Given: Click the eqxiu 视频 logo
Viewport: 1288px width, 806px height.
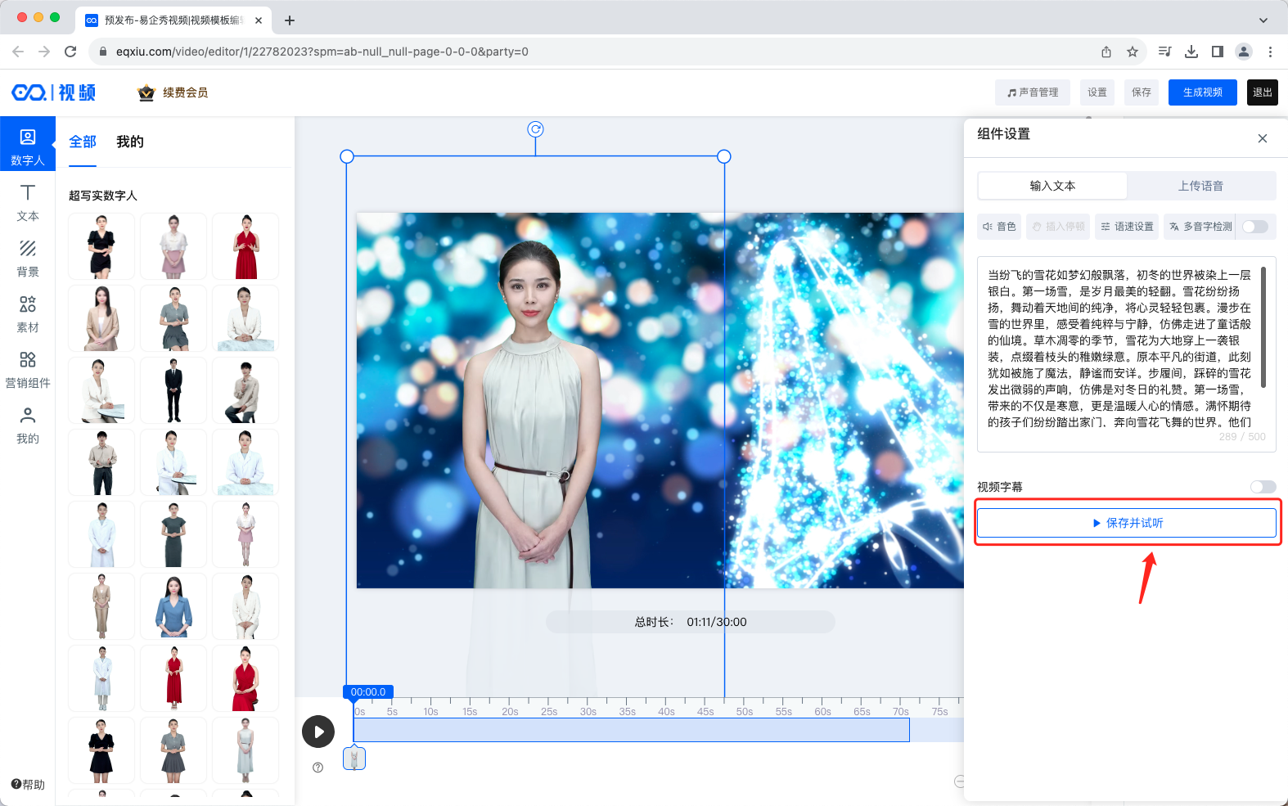Looking at the screenshot, I should [x=53, y=92].
